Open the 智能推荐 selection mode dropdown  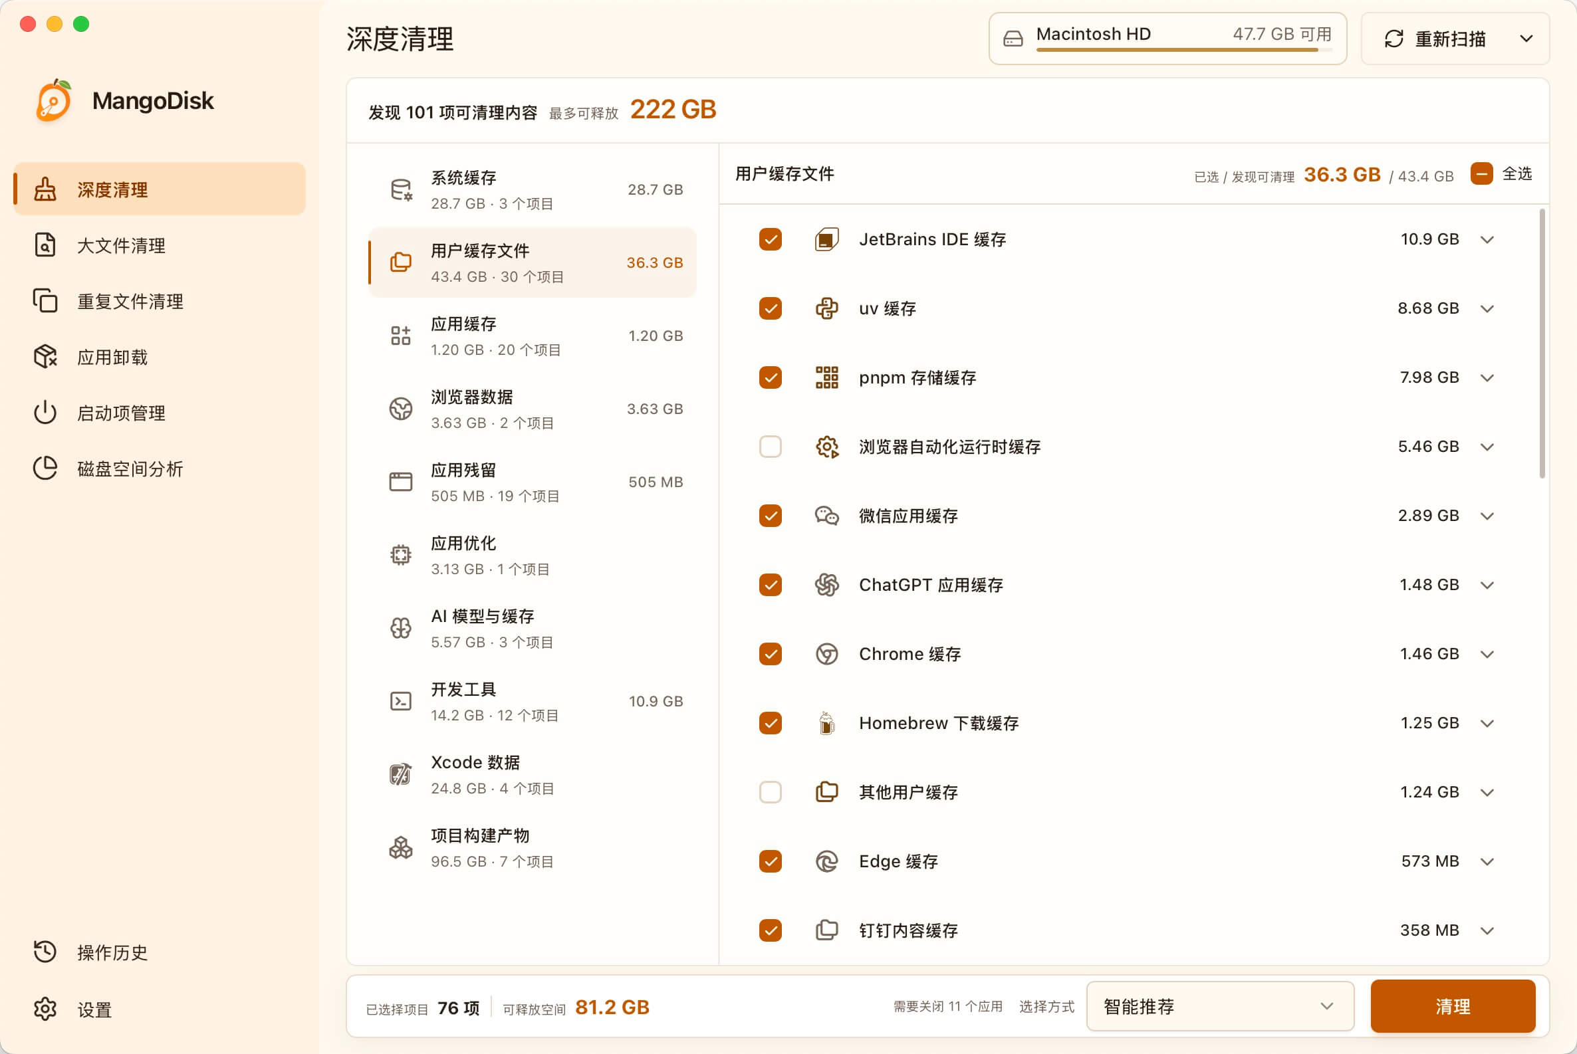[x=1220, y=1006]
